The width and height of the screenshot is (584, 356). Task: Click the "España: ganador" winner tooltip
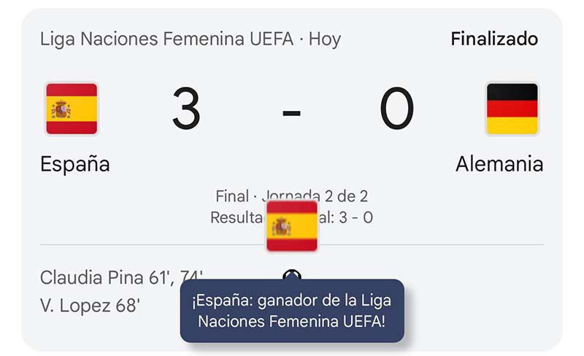click(292, 311)
